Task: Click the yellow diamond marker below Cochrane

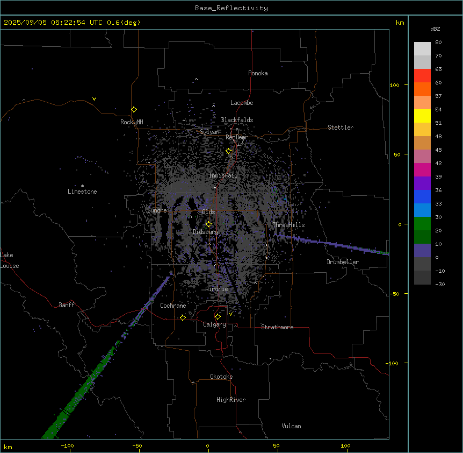Action: [183, 317]
